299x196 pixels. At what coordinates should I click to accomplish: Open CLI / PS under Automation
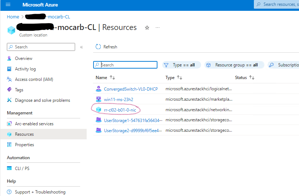(22, 169)
